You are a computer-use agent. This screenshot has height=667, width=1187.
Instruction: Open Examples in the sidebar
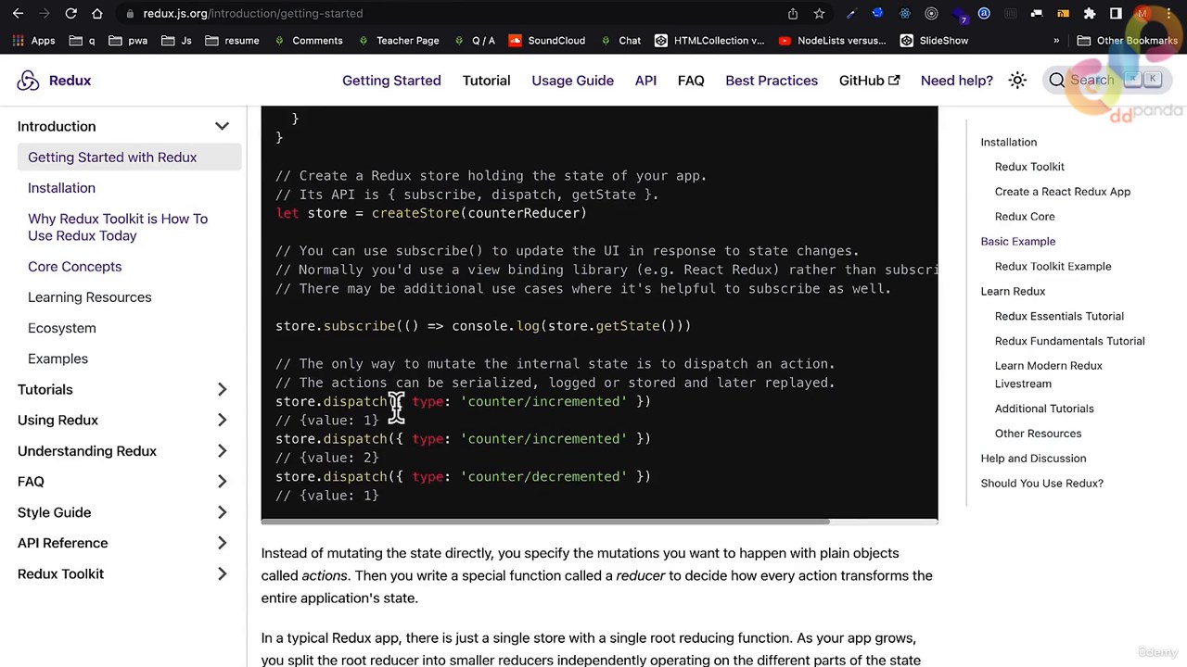click(x=57, y=359)
